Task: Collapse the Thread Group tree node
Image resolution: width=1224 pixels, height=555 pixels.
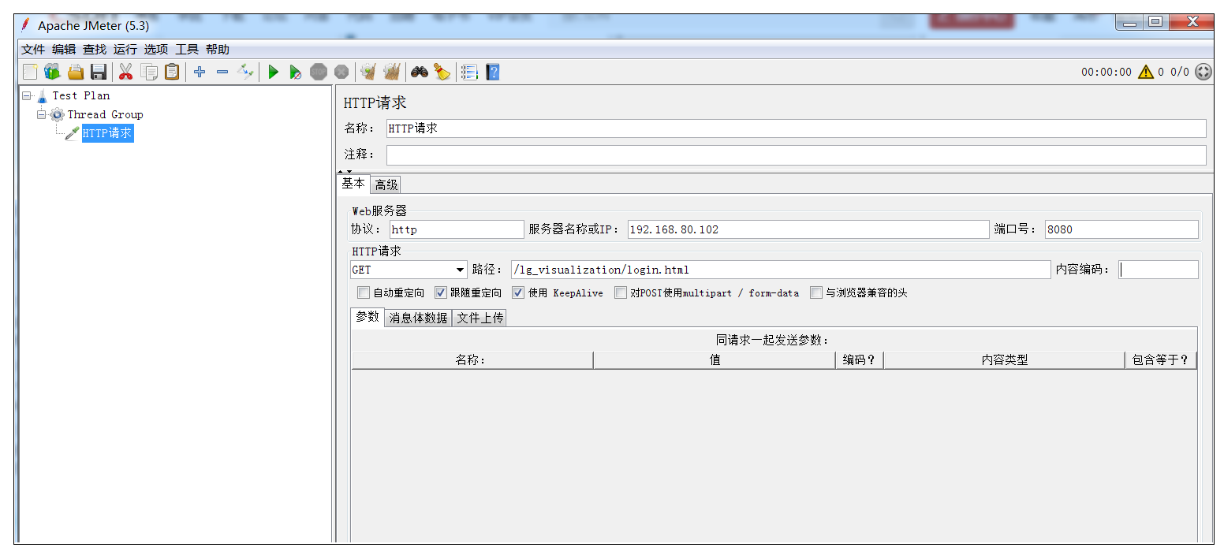Action: (42, 114)
